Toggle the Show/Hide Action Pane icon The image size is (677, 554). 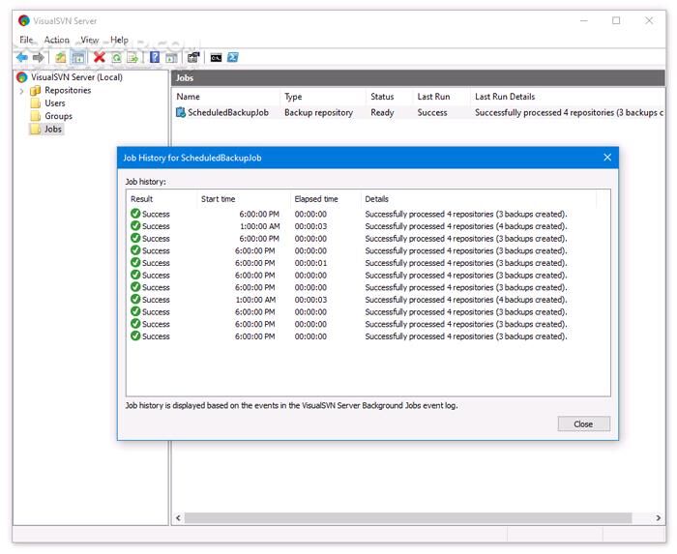click(x=171, y=57)
